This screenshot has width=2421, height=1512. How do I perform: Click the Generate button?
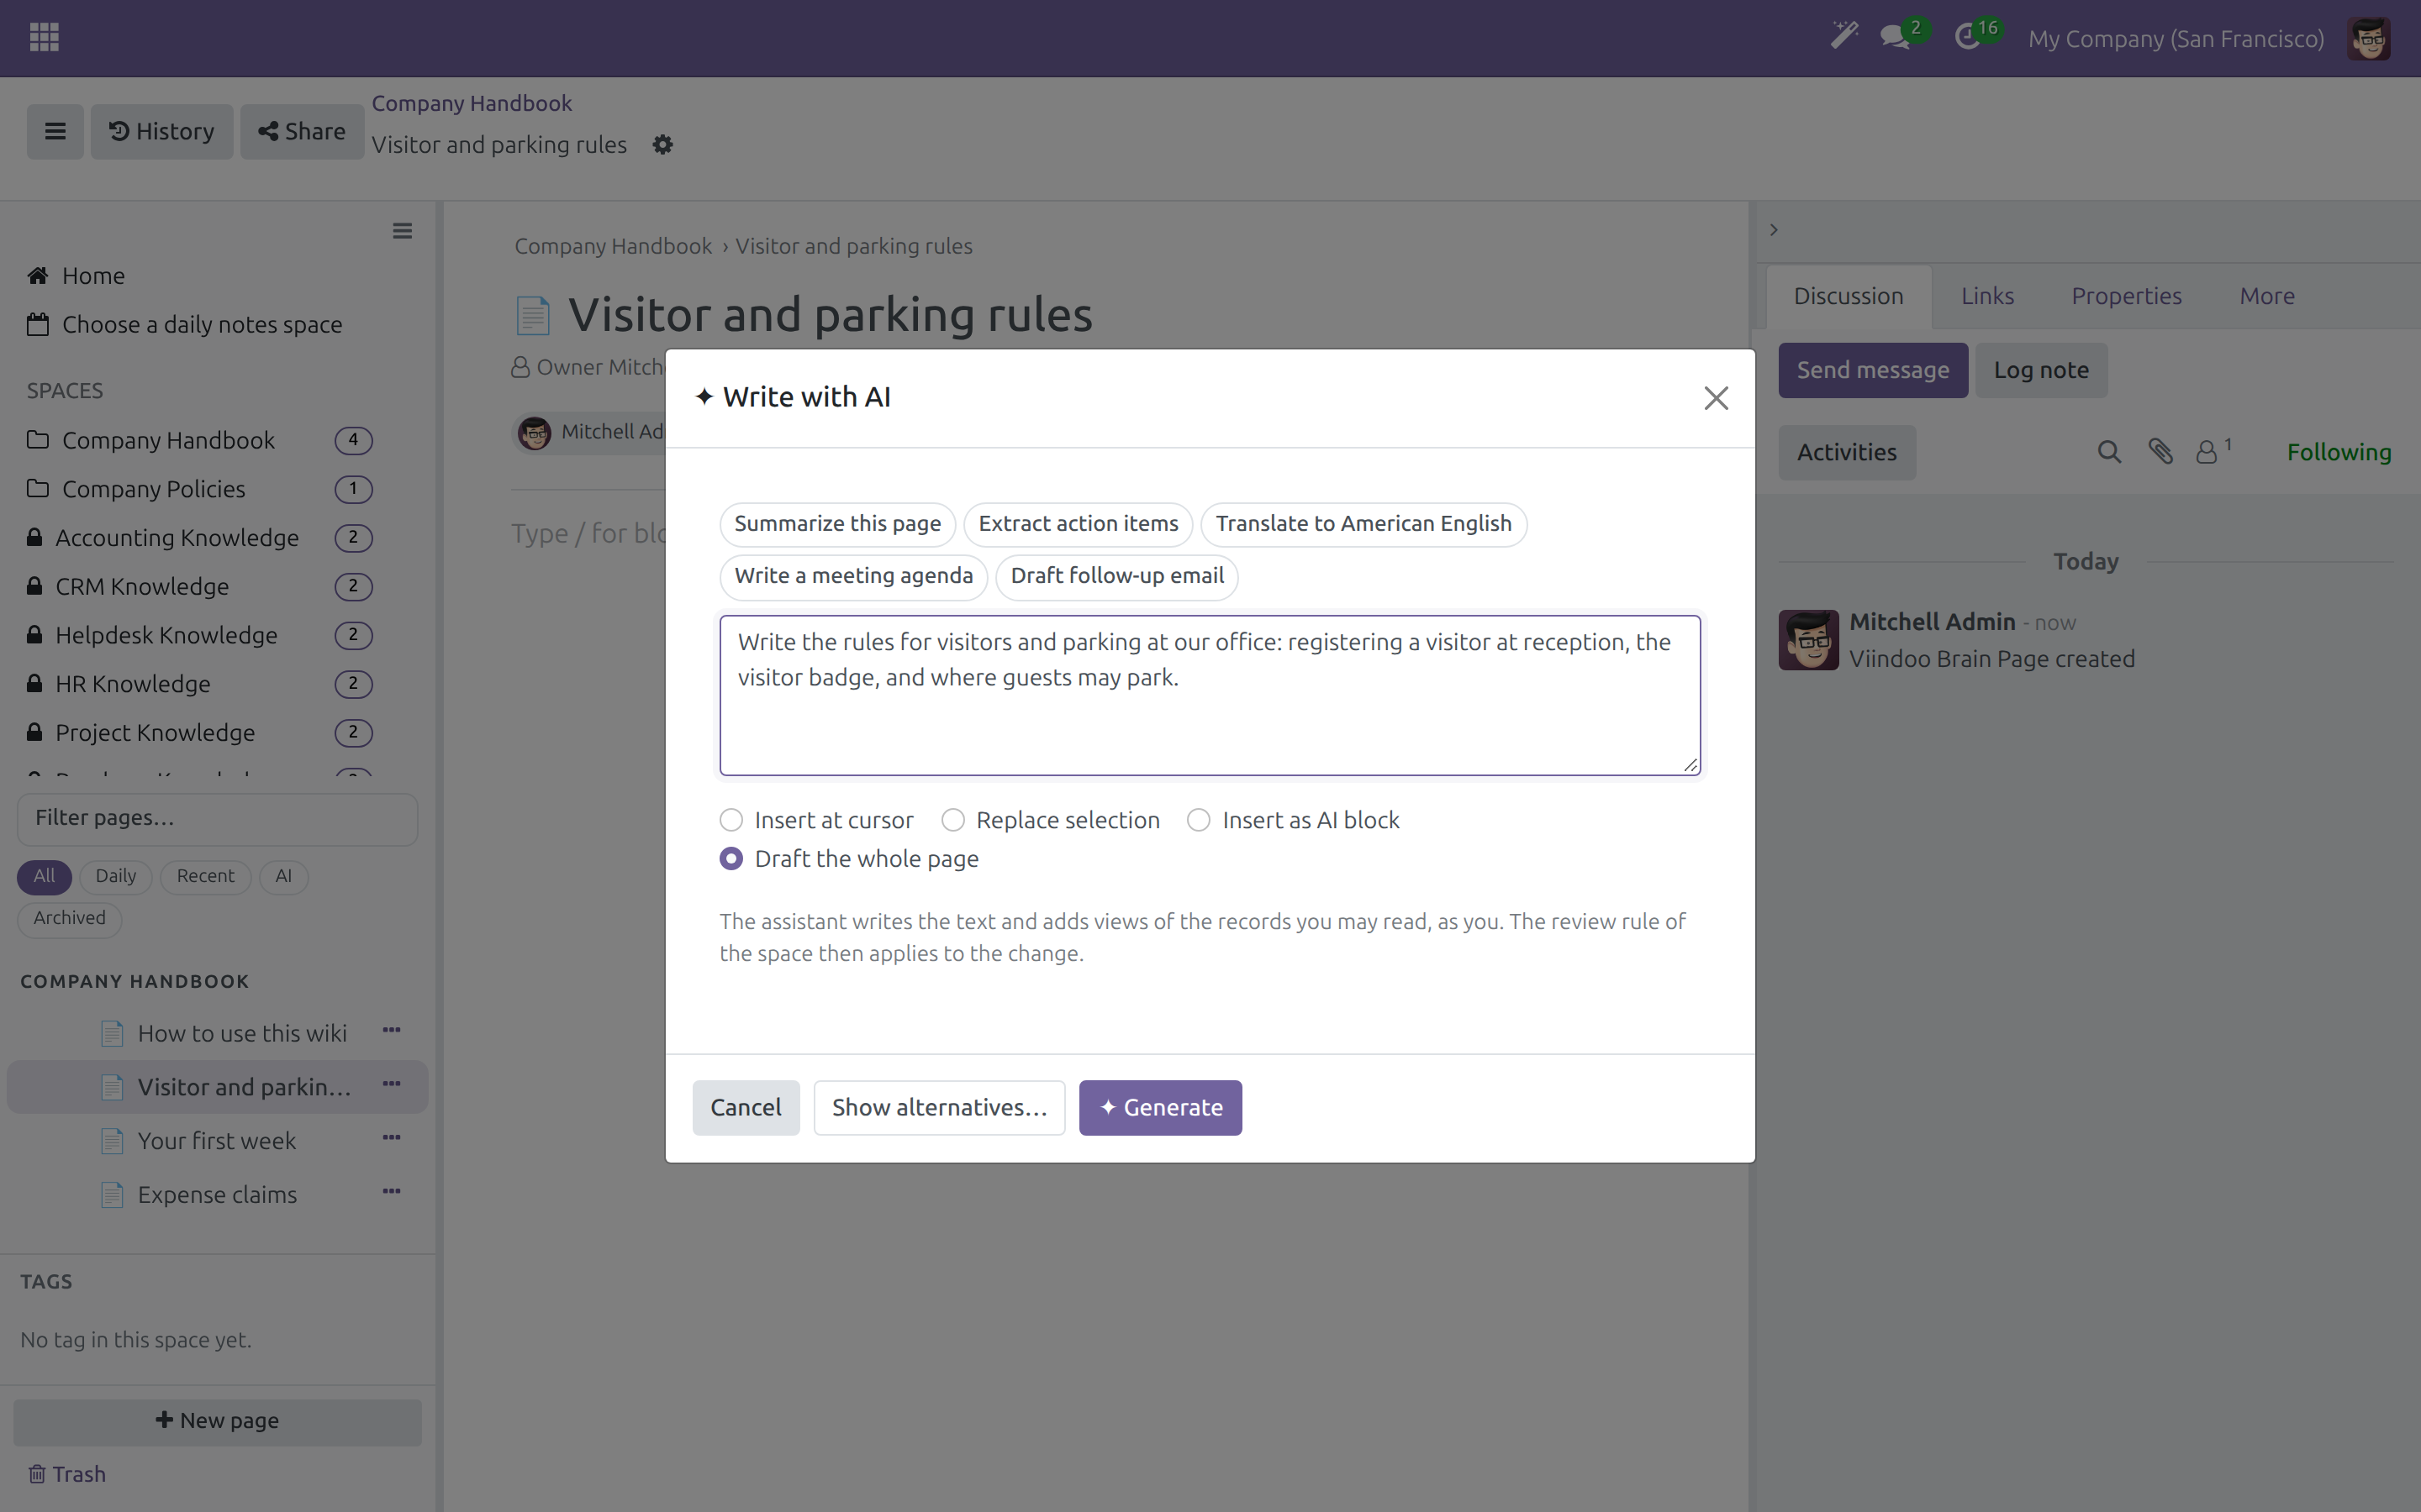1160,1108
